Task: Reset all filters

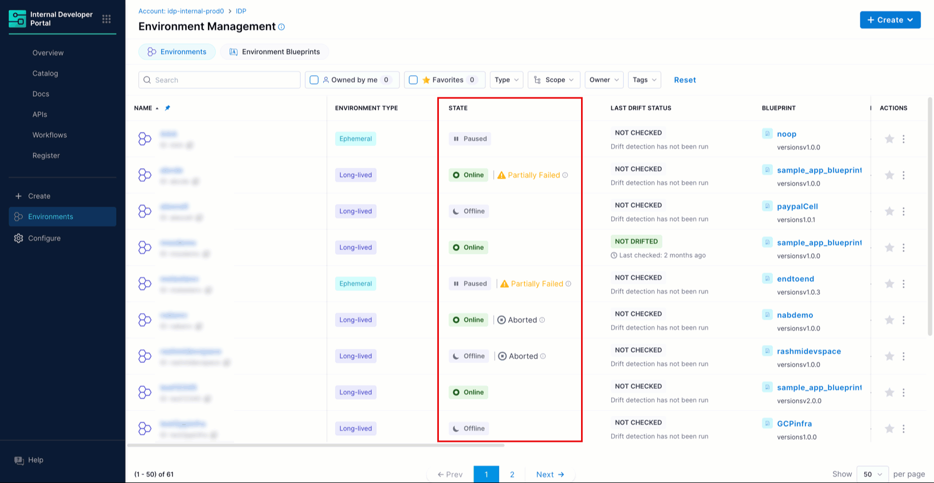Action: (685, 80)
